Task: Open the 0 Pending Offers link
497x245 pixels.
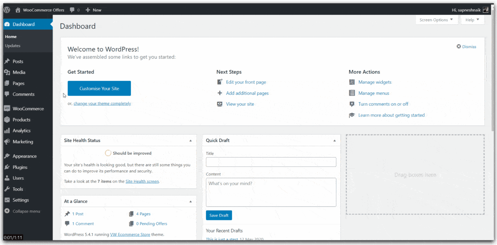Action: click(151, 224)
